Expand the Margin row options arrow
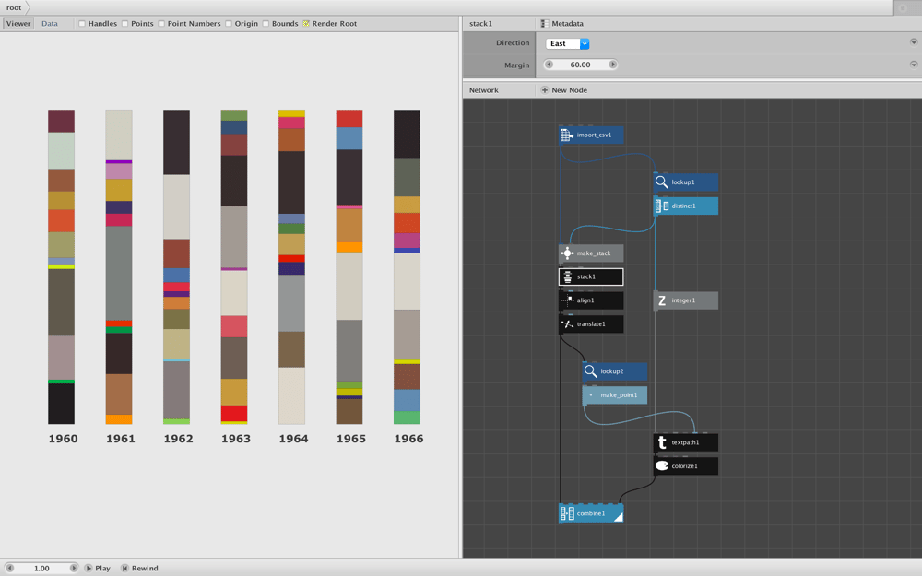This screenshot has width=922, height=576. pos(913,65)
